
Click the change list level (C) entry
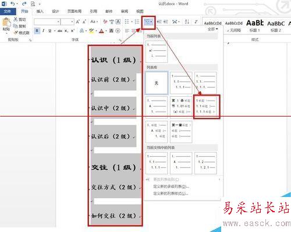166,180
